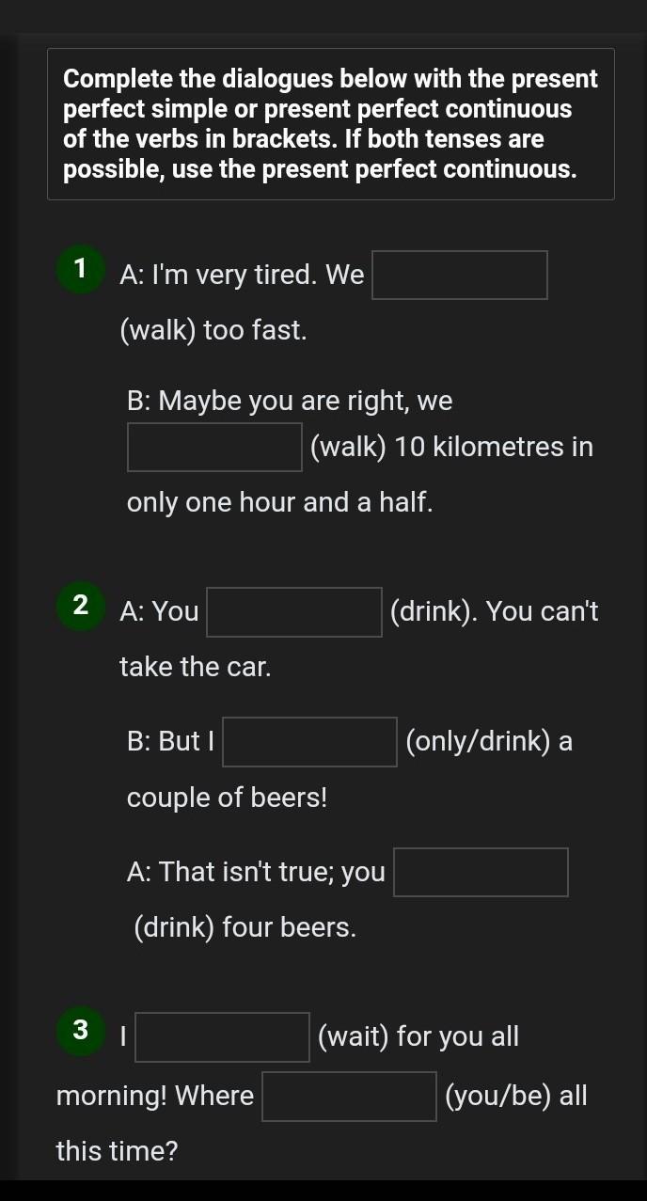Click the blank before "(only/drink)"
The width and height of the screenshot is (647, 1201).
point(309,742)
